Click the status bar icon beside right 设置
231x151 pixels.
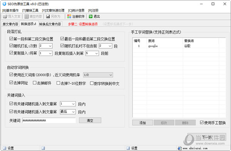[128, 148]
